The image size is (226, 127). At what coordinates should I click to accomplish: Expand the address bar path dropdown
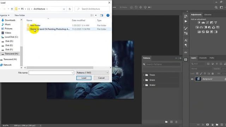(x=64, y=9)
